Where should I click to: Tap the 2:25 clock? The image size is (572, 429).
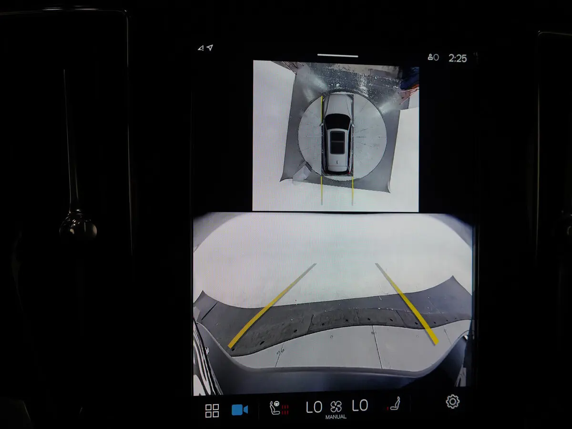[x=458, y=58]
